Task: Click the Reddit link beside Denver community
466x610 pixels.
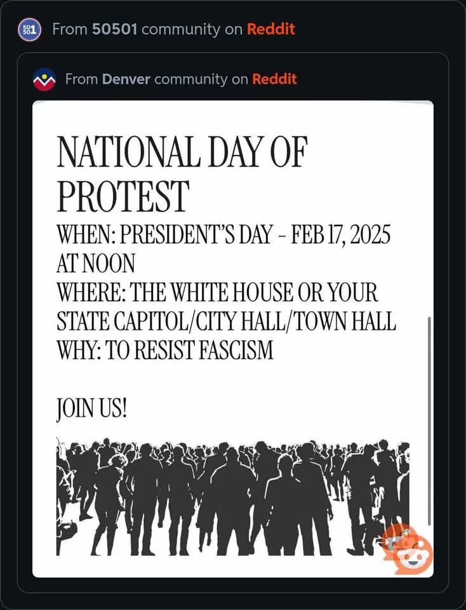Action: pos(274,79)
